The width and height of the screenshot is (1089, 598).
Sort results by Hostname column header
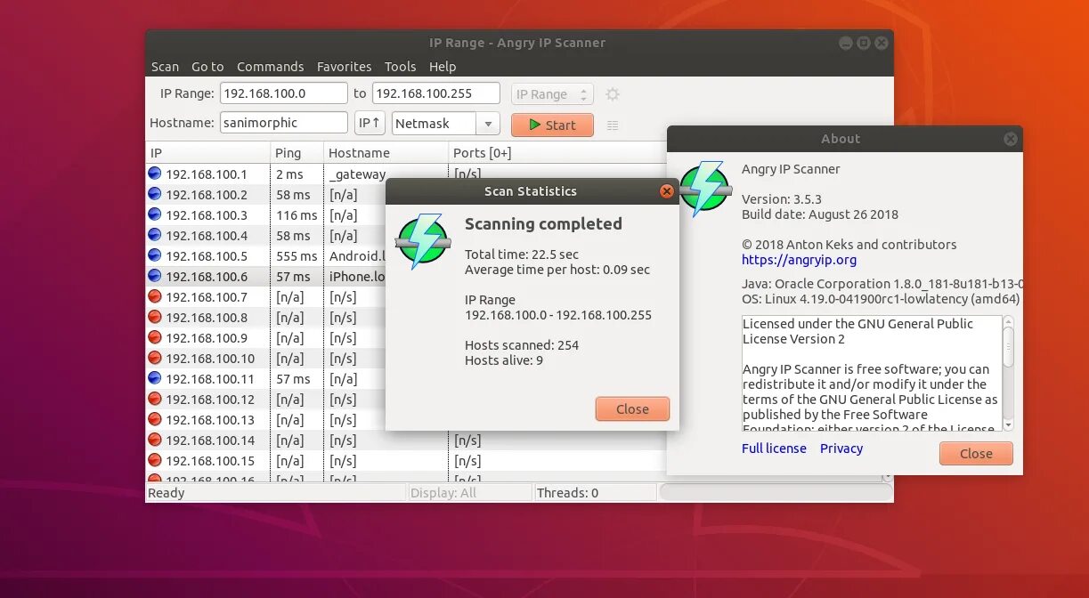point(386,153)
